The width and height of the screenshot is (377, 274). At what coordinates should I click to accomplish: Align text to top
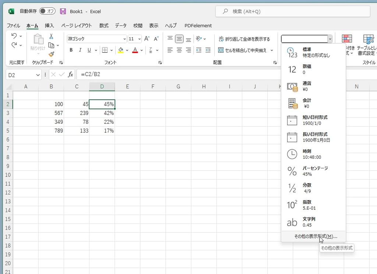(170, 39)
